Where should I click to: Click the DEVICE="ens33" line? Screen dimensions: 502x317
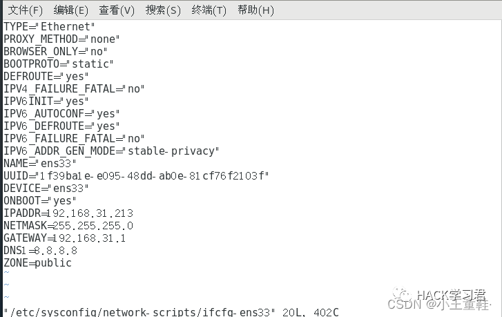pyautogui.click(x=46, y=189)
